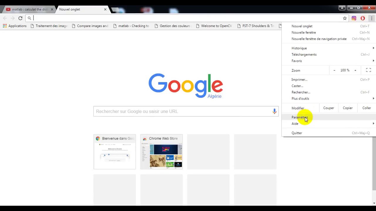The height and width of the screenshot is (211, 376).
Task: Bookmark this page with the star icon
Action: [x=345, y=18]
